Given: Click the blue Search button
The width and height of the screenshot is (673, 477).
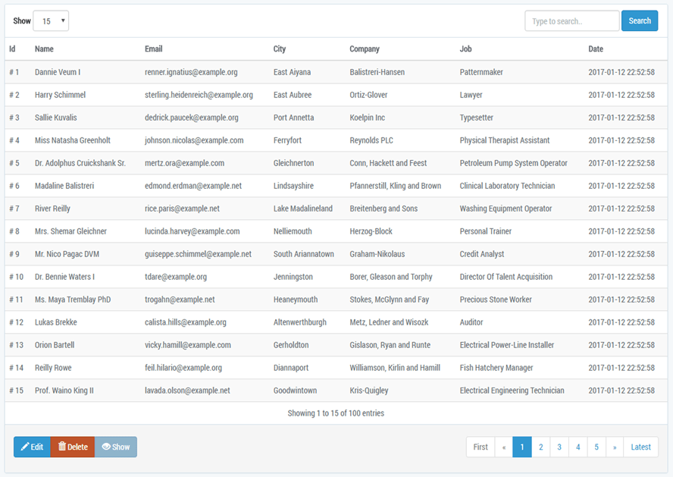Looking at the screenshot, I should tap(640, 20).
